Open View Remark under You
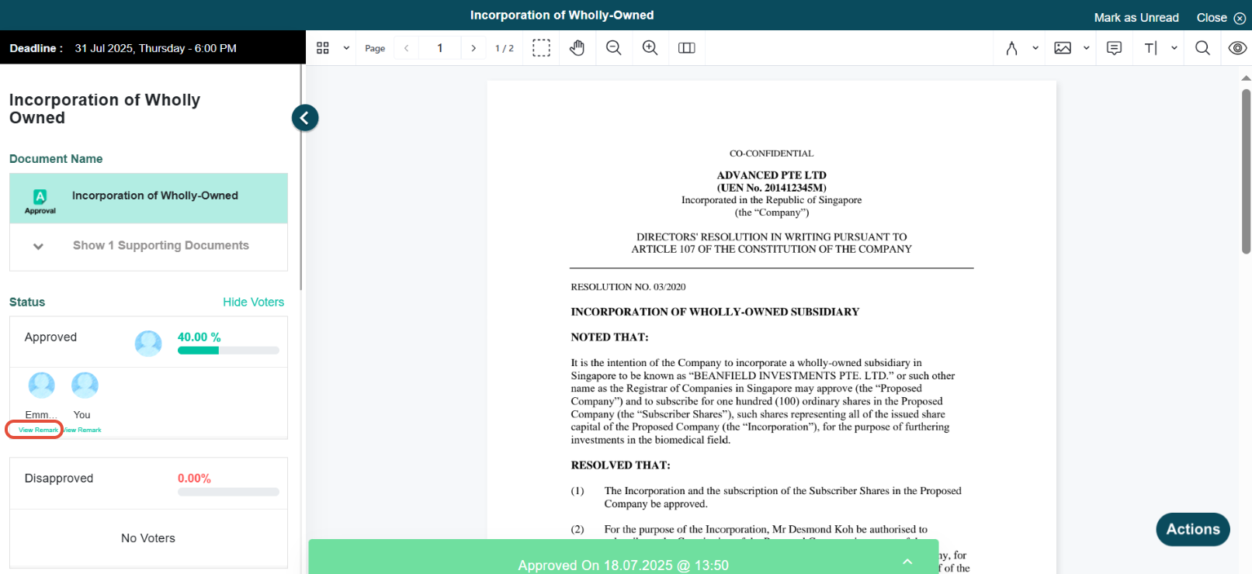This screenshot has height=574, width=1252. pyautogui.click(x=82, y=430)
